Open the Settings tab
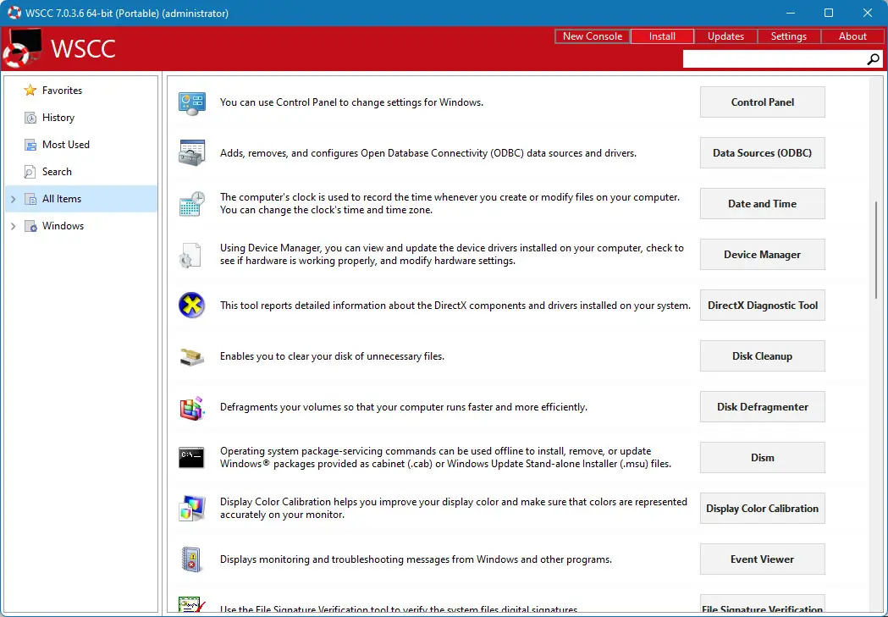Screen dimensions: 888x617 pyautogui.click(x=788, y=36)
